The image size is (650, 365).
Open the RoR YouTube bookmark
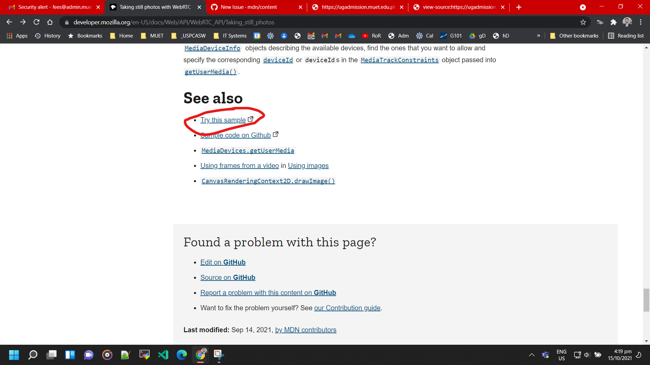(x=371, y=35)
